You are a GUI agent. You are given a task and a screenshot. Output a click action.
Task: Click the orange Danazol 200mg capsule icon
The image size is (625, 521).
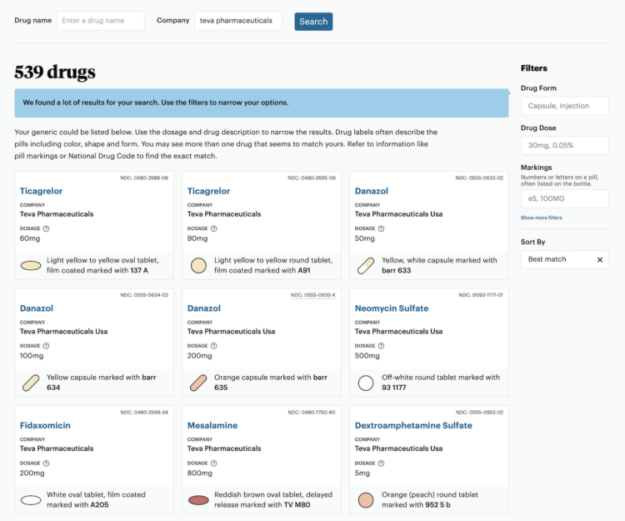(198, 383)
